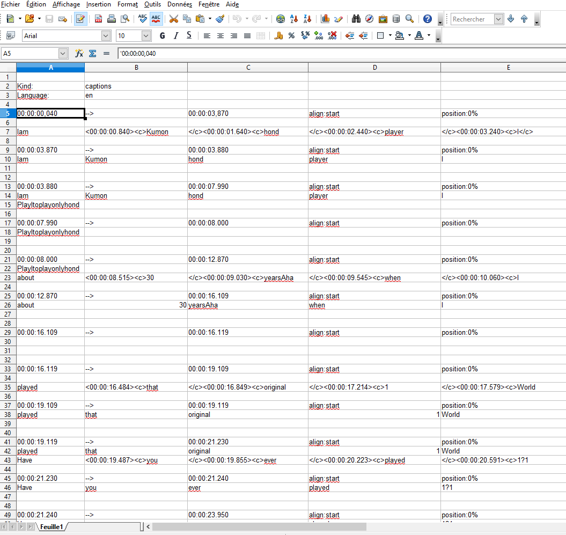The image size is (566, 535).
Task: Open the Insertion menu
Action: pyautogui.click(x=99, y=4)
